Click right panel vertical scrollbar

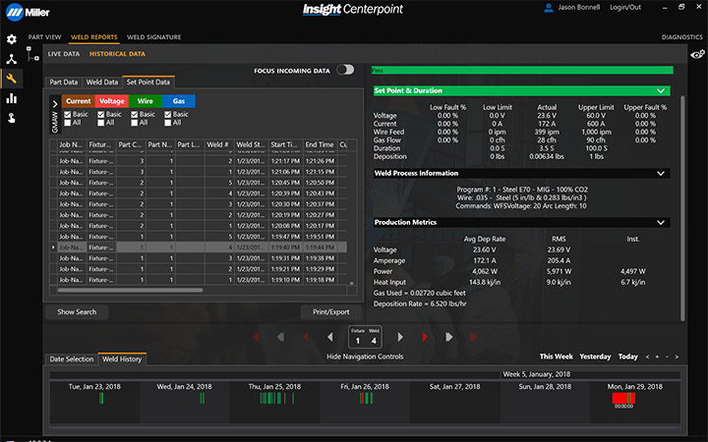click(682, 207)
